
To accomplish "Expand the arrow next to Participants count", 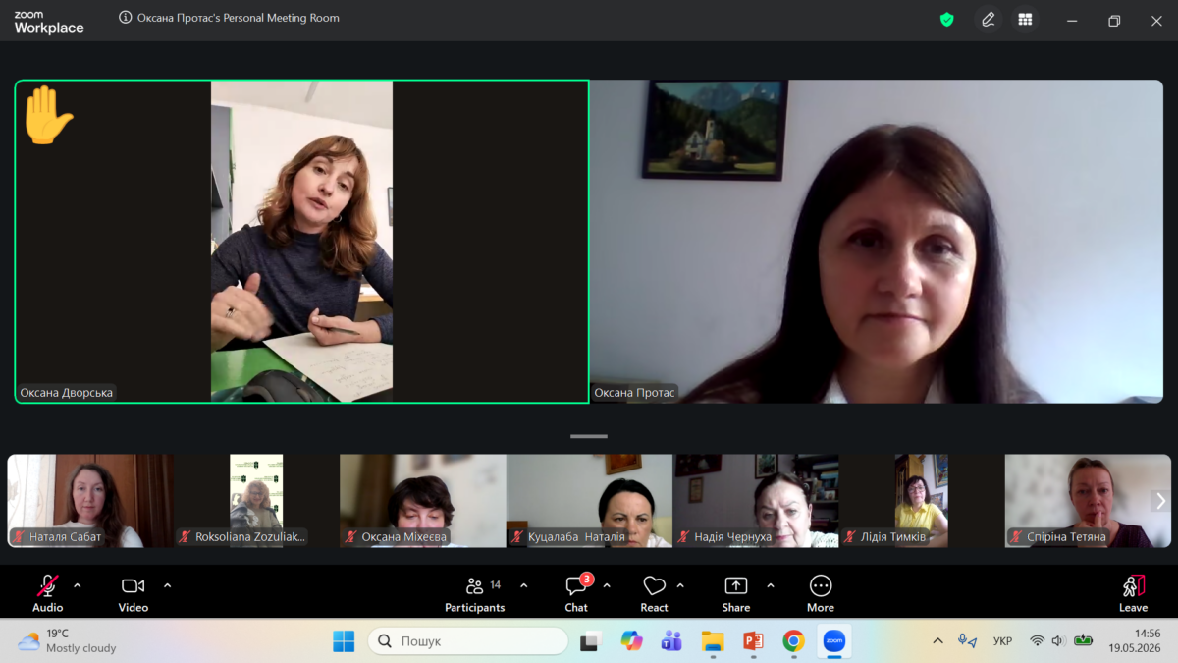I will pyautogui.click(x=523, y=585).
